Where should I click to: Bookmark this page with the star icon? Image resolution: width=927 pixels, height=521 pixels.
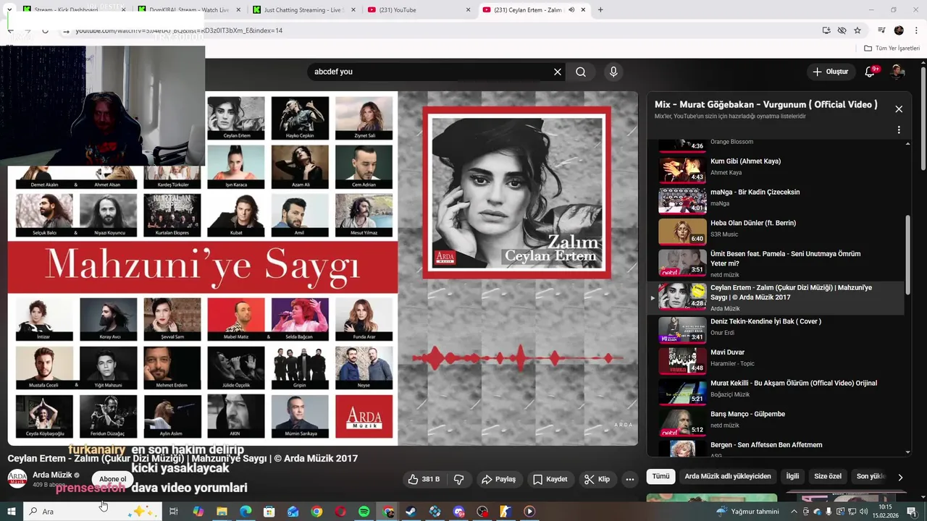tap(857, 30)
